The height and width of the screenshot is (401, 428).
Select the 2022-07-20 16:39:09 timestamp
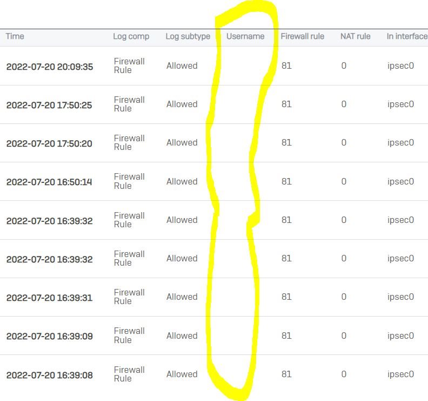[49, 336]
